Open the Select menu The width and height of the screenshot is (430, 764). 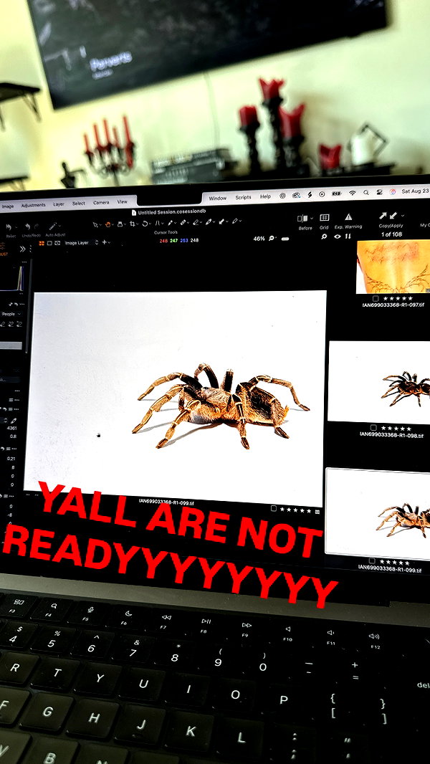coord(78,203)
